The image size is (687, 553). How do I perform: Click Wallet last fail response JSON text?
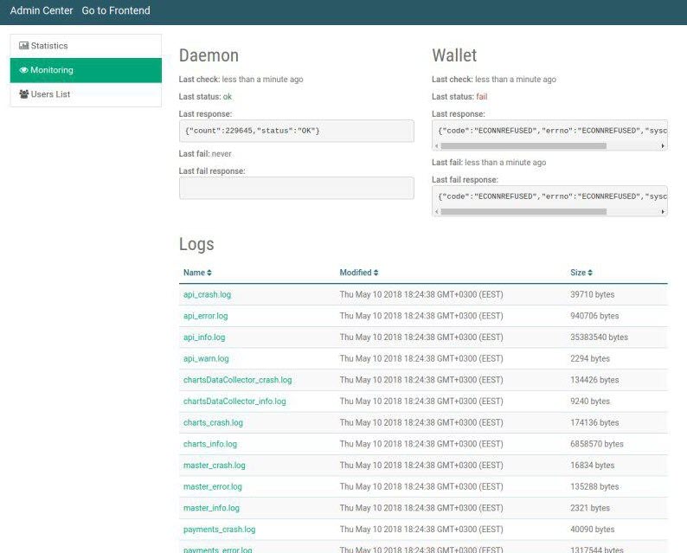pyautogui.click(x=552, y=196)
